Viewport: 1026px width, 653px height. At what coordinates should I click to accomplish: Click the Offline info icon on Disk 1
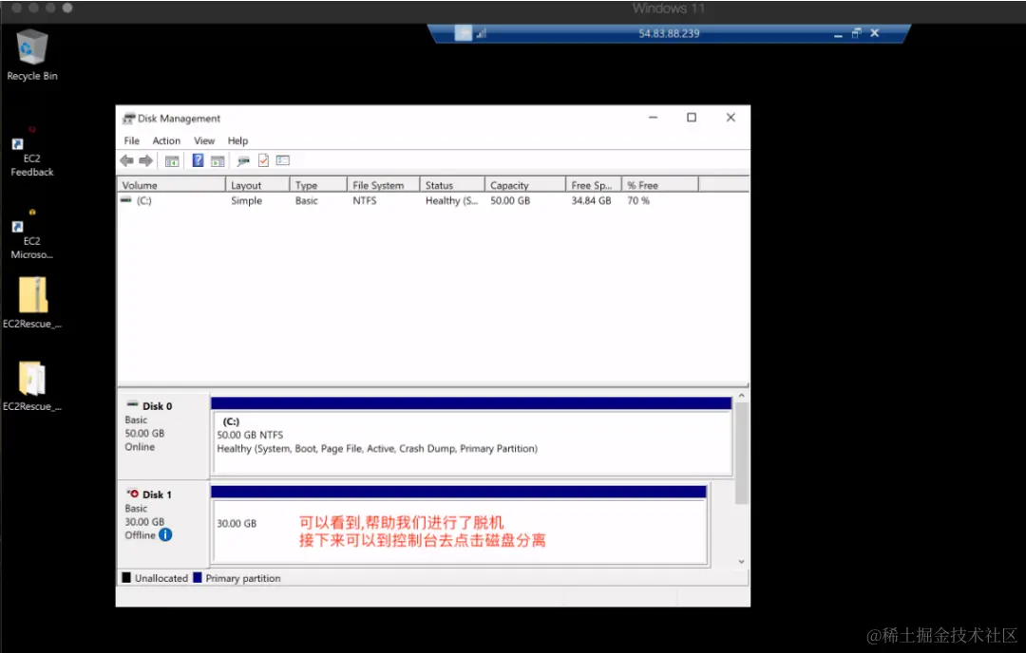pos(165,534)
